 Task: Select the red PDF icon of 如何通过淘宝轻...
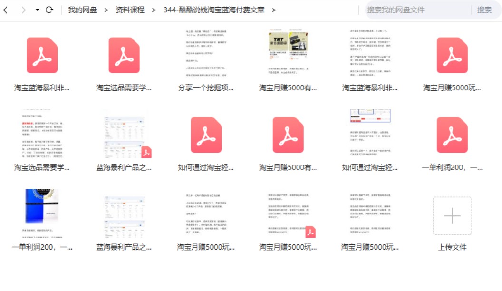tap(206, 135)
